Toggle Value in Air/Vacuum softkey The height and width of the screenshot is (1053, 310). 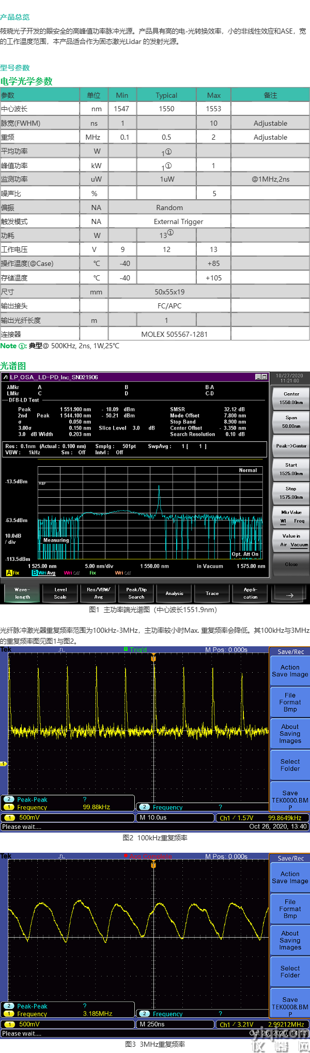click(x=291, y=540)
